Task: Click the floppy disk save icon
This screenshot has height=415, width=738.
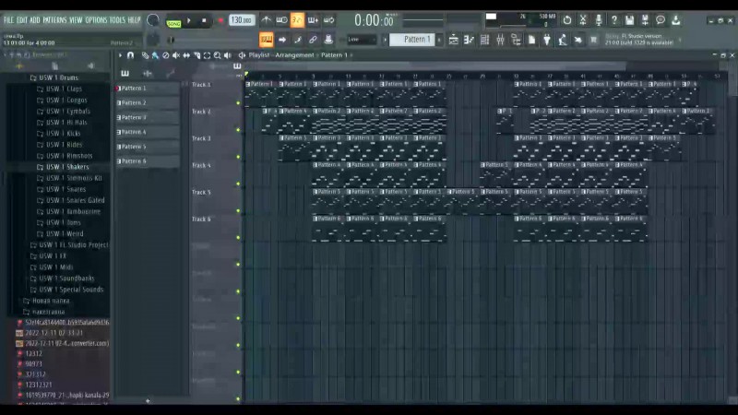Action: tap(629, 19)
